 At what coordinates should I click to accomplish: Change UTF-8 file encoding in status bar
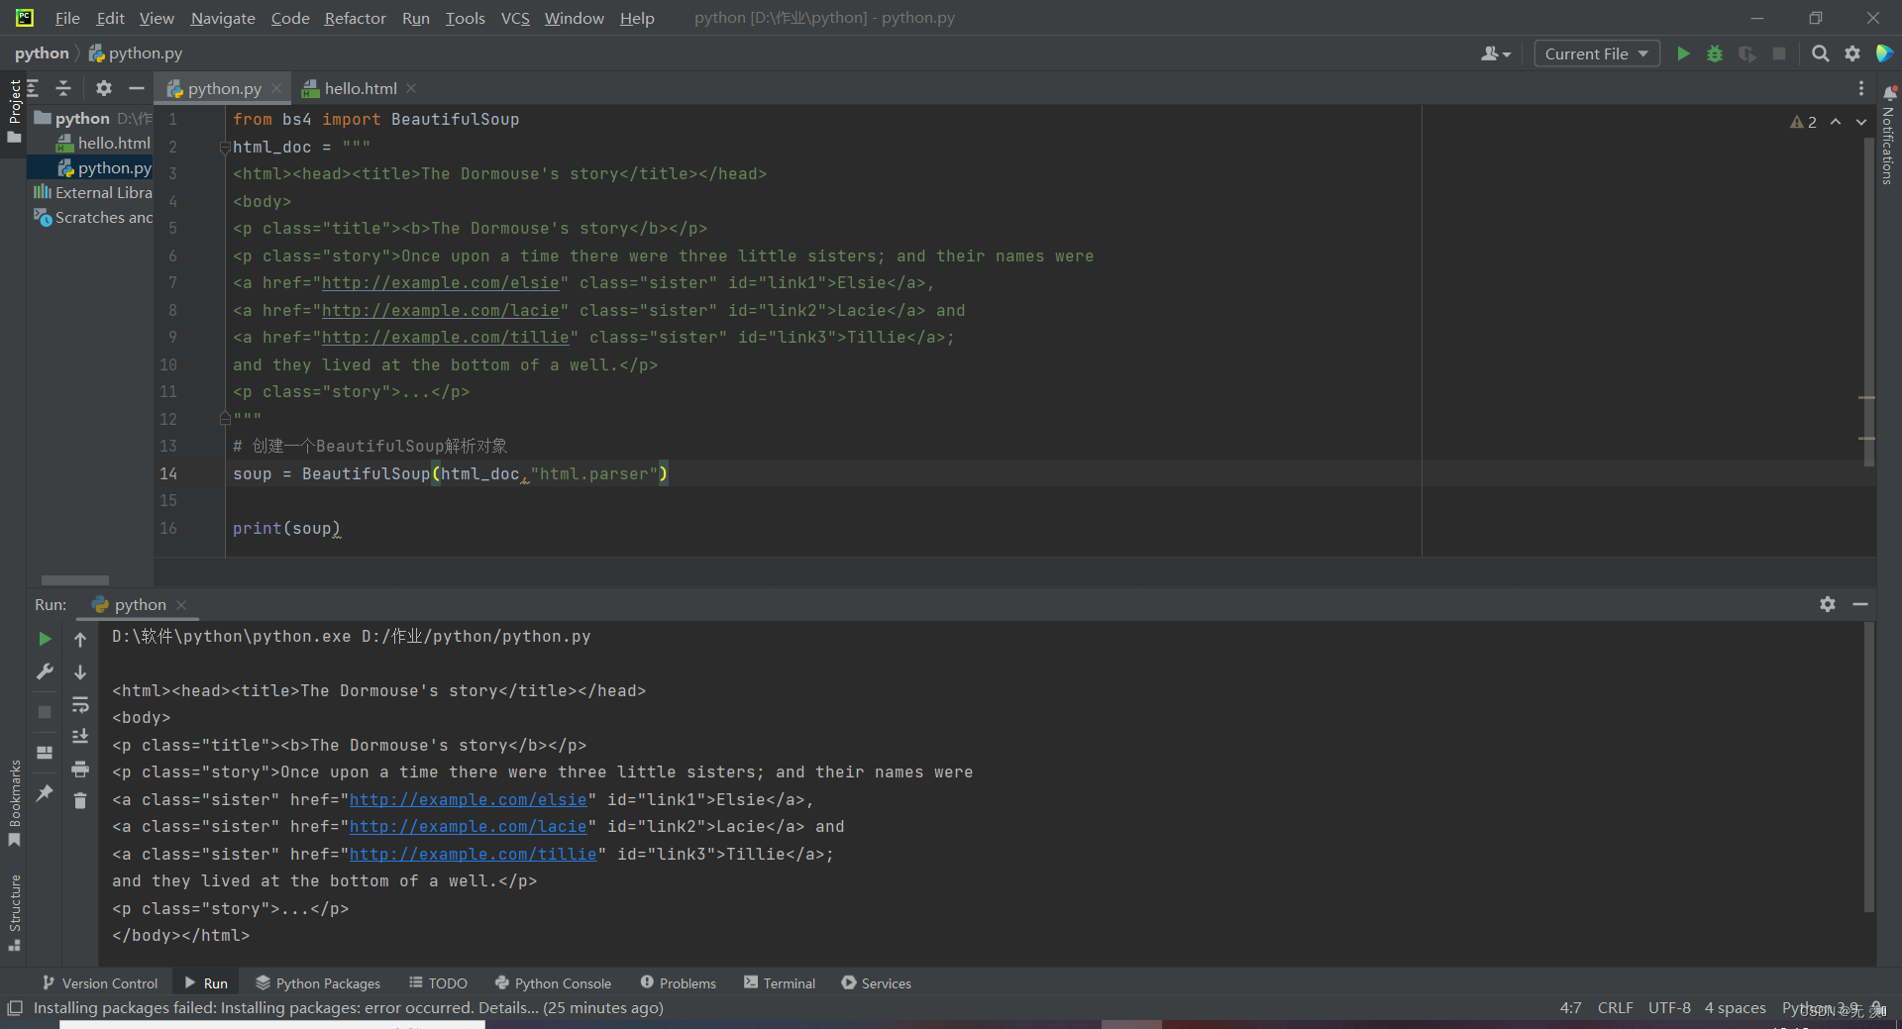[1669, 1007]
